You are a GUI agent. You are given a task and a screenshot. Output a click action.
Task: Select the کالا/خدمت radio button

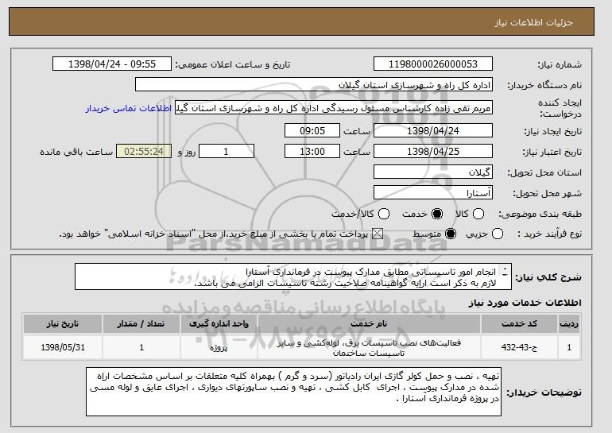[x=384, y=214]
